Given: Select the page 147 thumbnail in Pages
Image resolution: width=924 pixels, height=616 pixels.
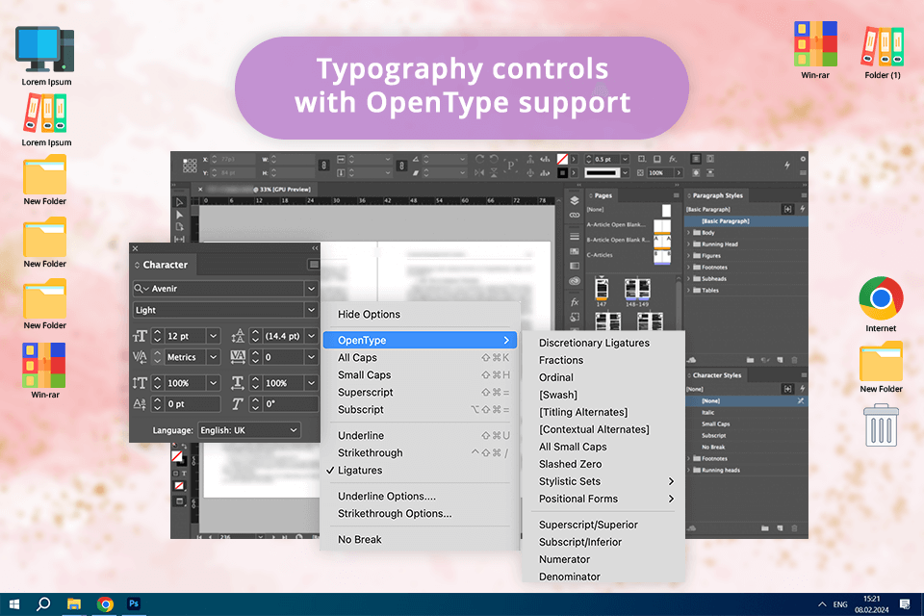Looking at the screenshot, I should pyautogui.click(x=602, y=291).
